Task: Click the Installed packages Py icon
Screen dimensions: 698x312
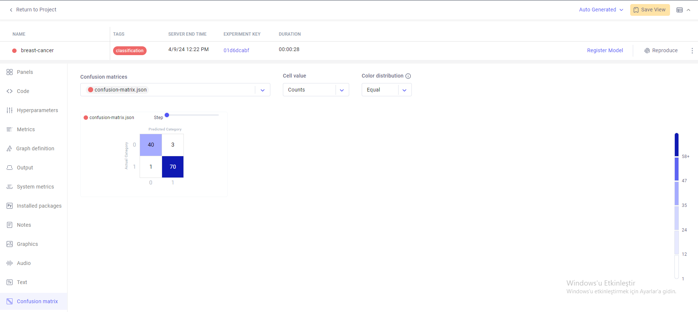Action: point(10,206)
